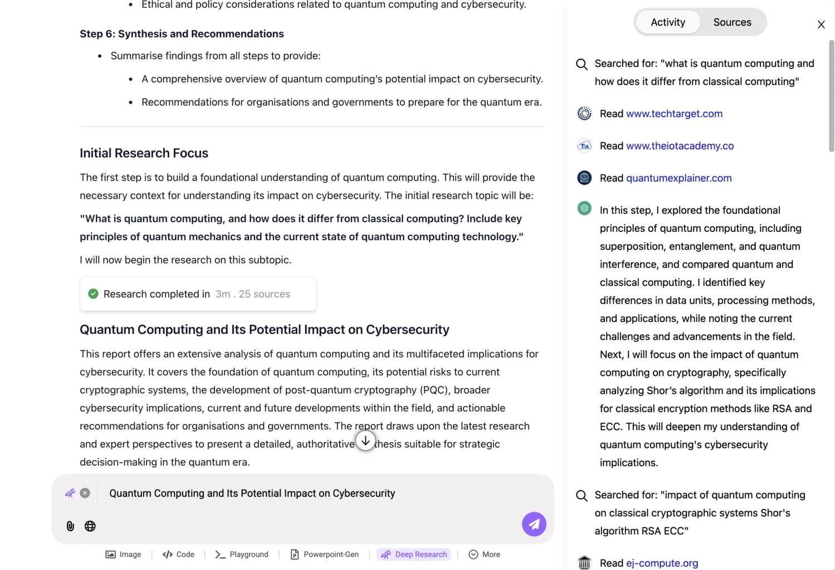
Task: Select the Image mode option
Action: tap(124, 554)
